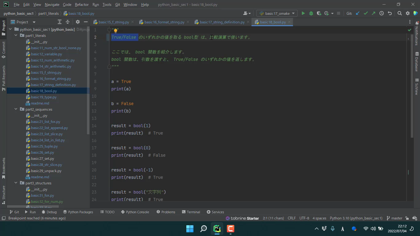Open basic19_type.py in project tree
Screen dimensions: 420x236
[44, 97]
